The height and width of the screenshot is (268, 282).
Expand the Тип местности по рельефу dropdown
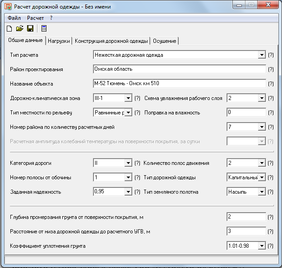pyautogui.click(x=128, y=113)
